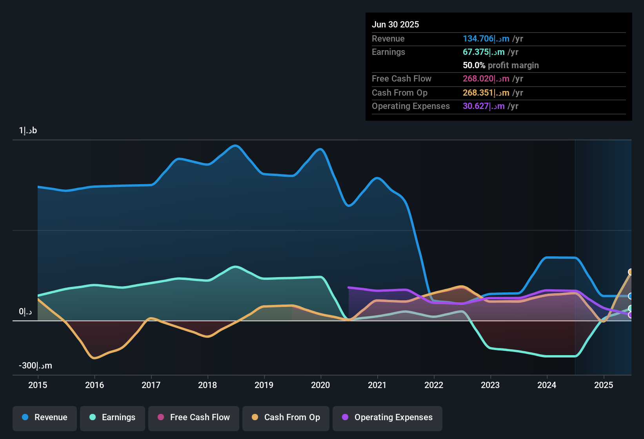Image resolution: width=644 pixels, height=439 pixels.
Task: Click the purple Operating Expenses dot
Action: [345, 417]
